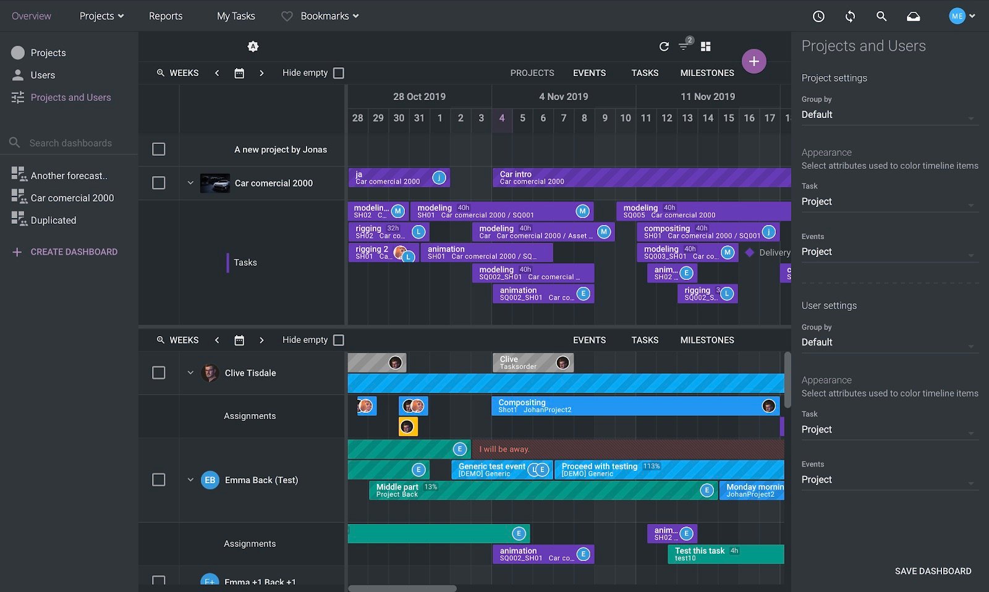Open the dashboard layout grid icon
Screen dimensions: 989x592
(706, 46)
